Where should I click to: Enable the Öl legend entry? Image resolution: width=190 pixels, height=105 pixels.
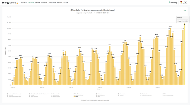point(164,94)
